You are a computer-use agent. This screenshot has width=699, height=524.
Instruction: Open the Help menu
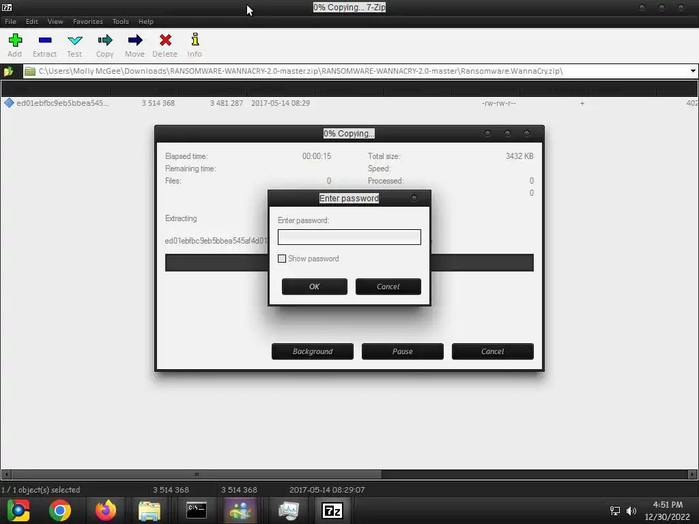coord(146,21)
